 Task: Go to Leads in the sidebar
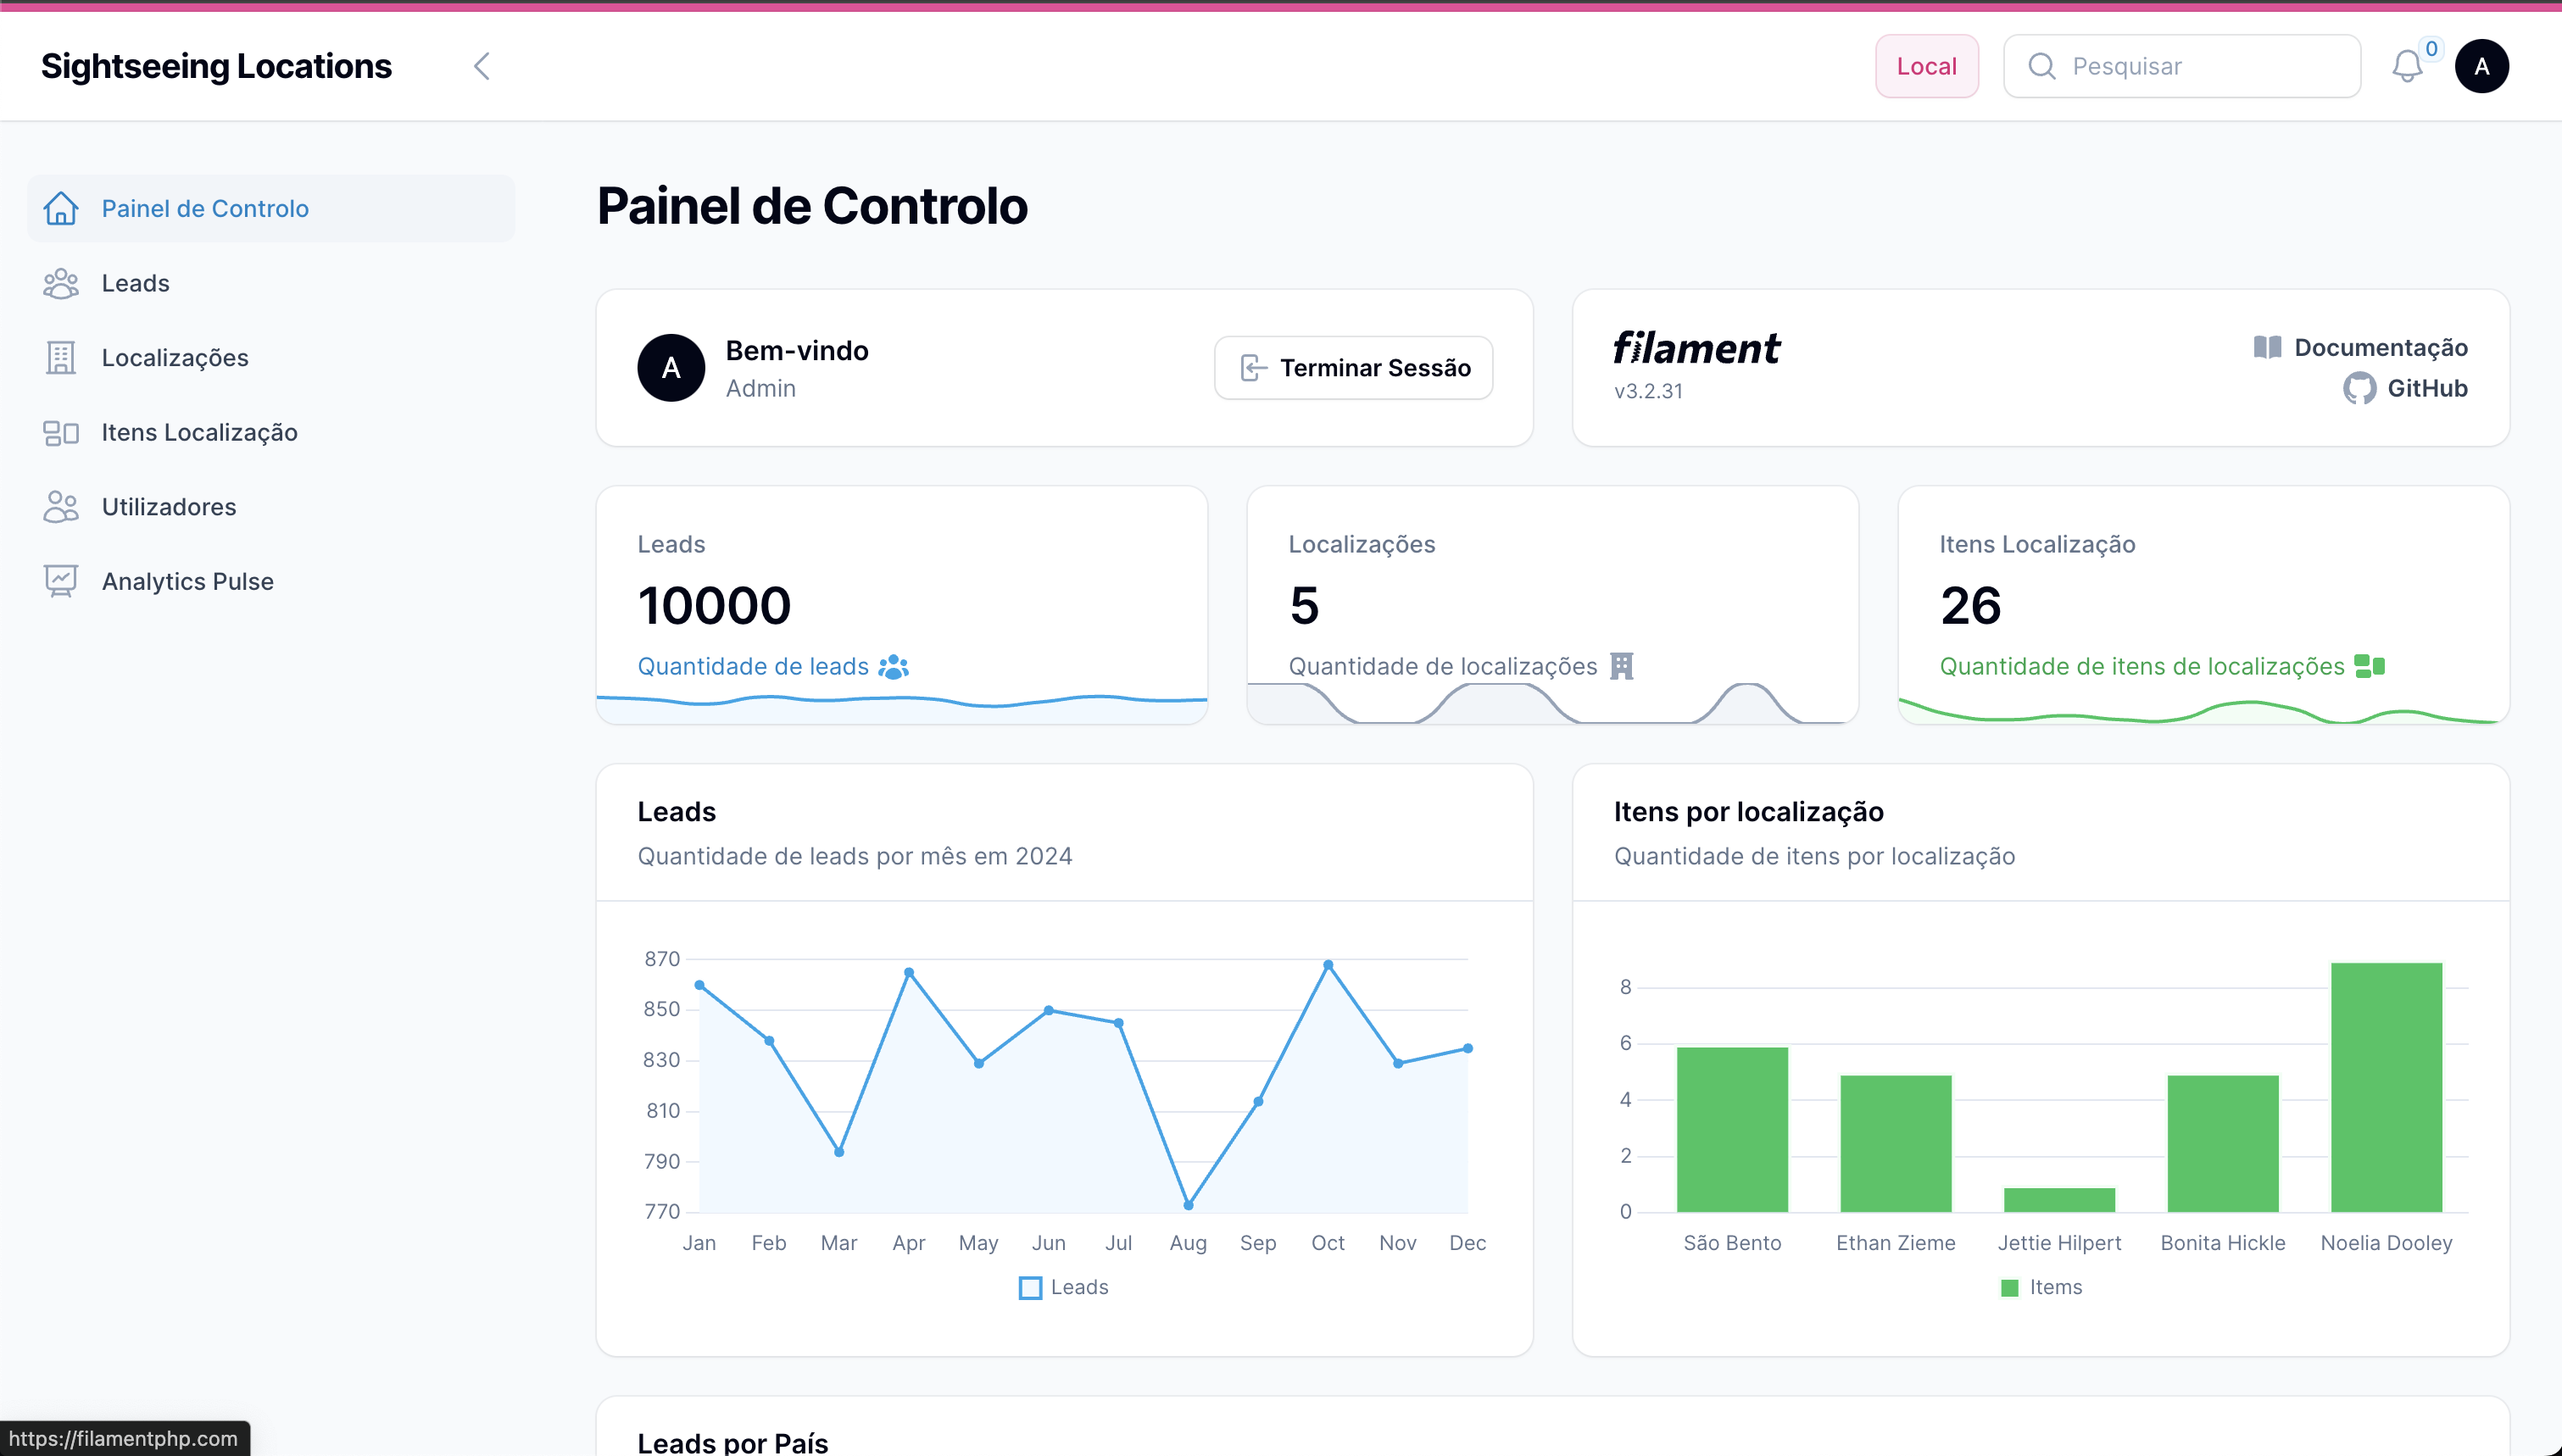click(271, 283)
